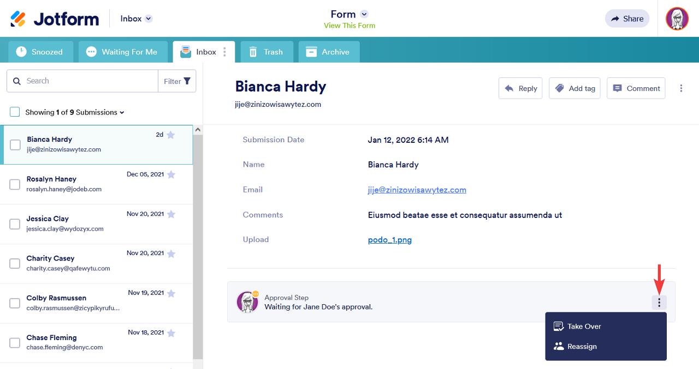Image resolution: width=699 pixels, height=369 pixels.
Task: Check the Chase Fleming submission
Action: click(x=15, y=343)
